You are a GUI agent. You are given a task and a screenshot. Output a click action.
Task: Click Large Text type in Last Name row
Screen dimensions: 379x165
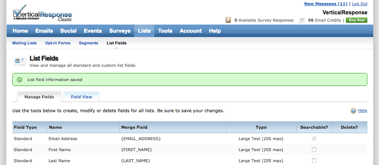click(261, 161)
